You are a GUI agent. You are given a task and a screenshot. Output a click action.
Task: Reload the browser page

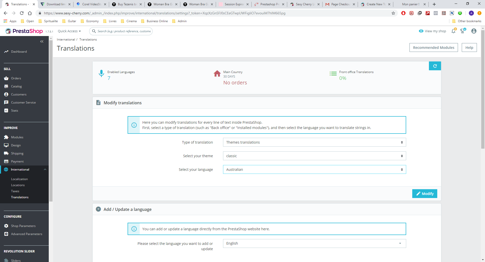(22, 13)
